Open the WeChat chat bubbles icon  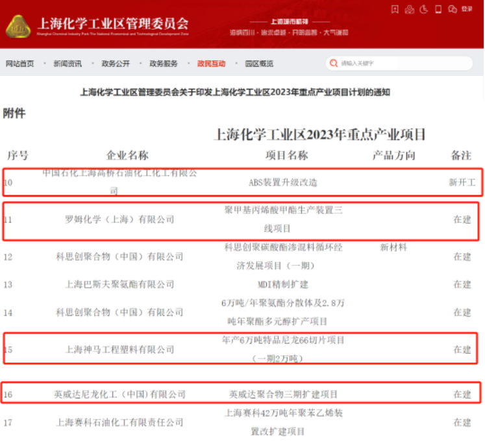(x=453, y=9)
